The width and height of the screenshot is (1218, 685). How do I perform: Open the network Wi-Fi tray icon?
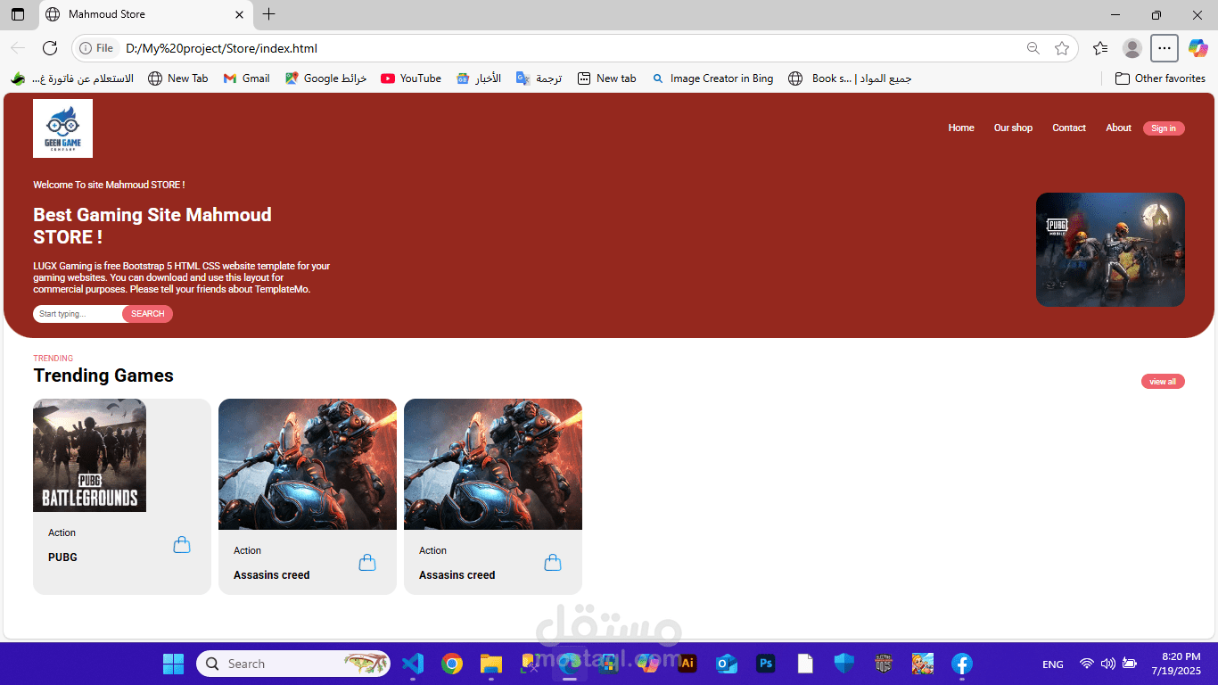point(1087,664)
